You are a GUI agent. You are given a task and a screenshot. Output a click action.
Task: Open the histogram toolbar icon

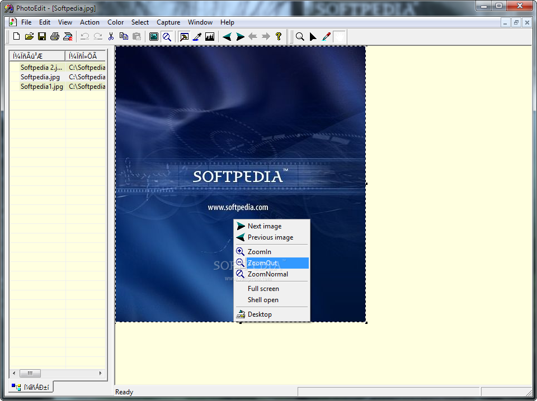point(210,36)
